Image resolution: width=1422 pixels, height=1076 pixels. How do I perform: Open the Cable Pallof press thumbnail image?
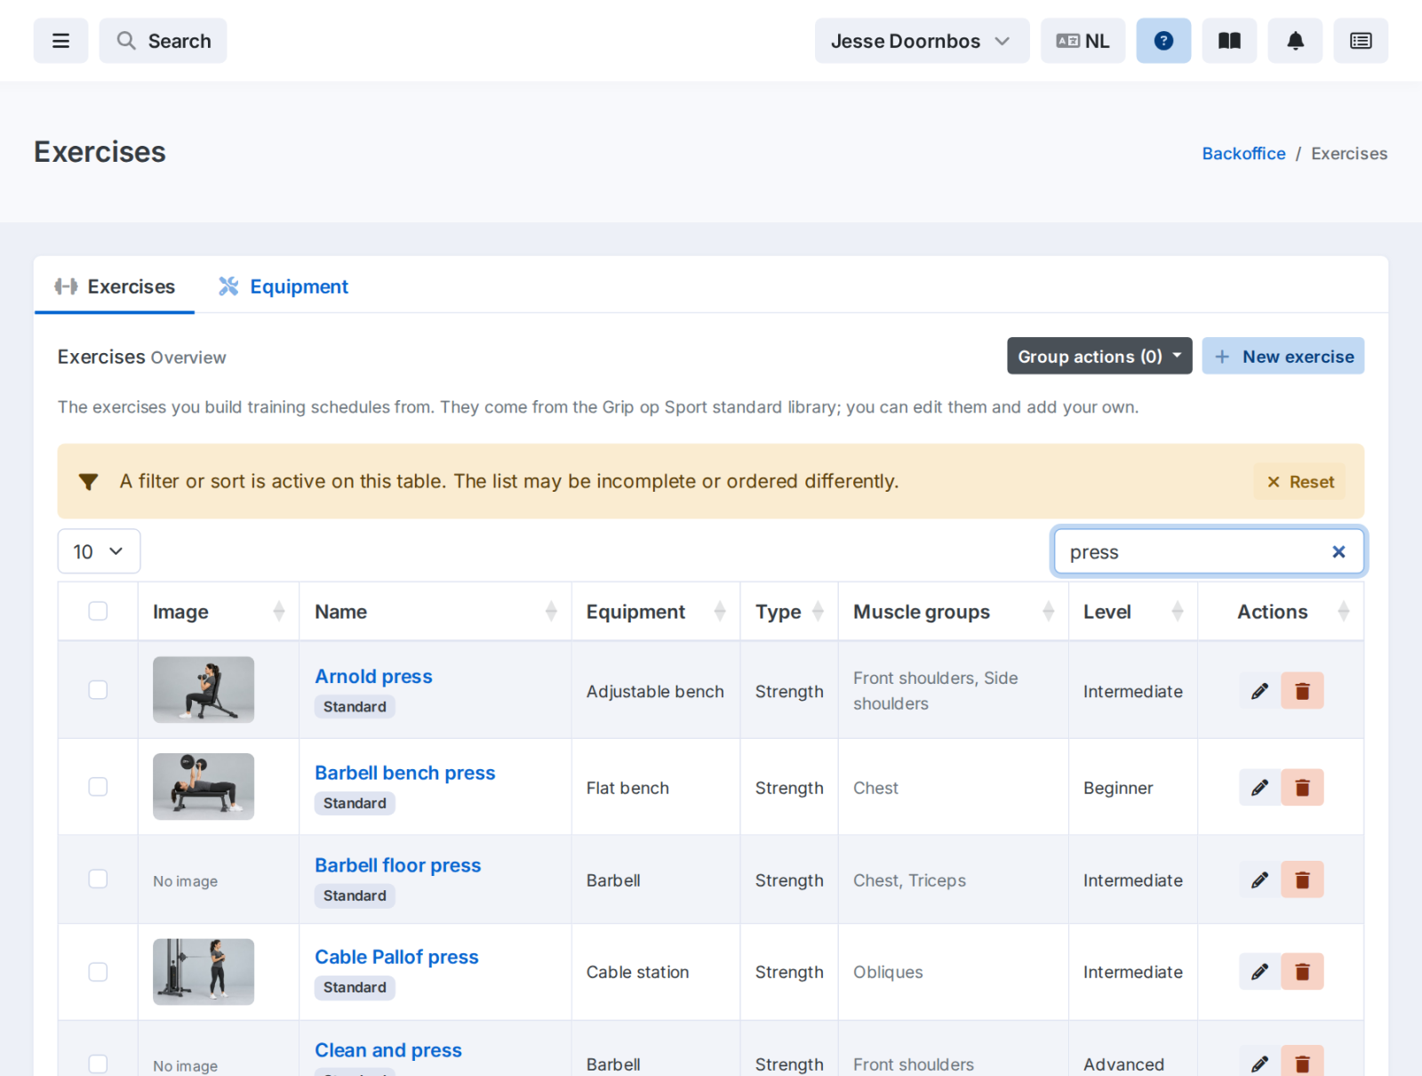(204, 972)
